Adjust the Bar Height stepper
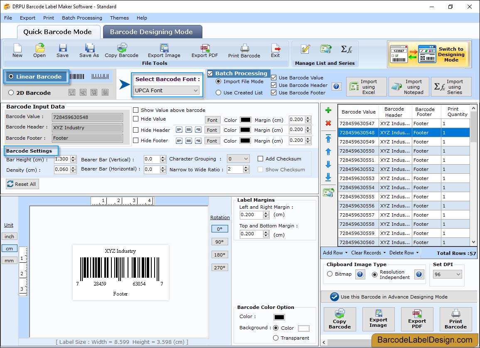This screenshot has width=480, height=348. click(x=73, y=159)
